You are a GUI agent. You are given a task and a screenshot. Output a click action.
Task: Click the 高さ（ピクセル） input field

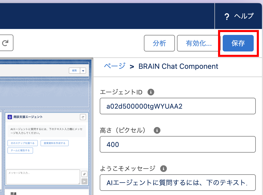click(177, 144)
